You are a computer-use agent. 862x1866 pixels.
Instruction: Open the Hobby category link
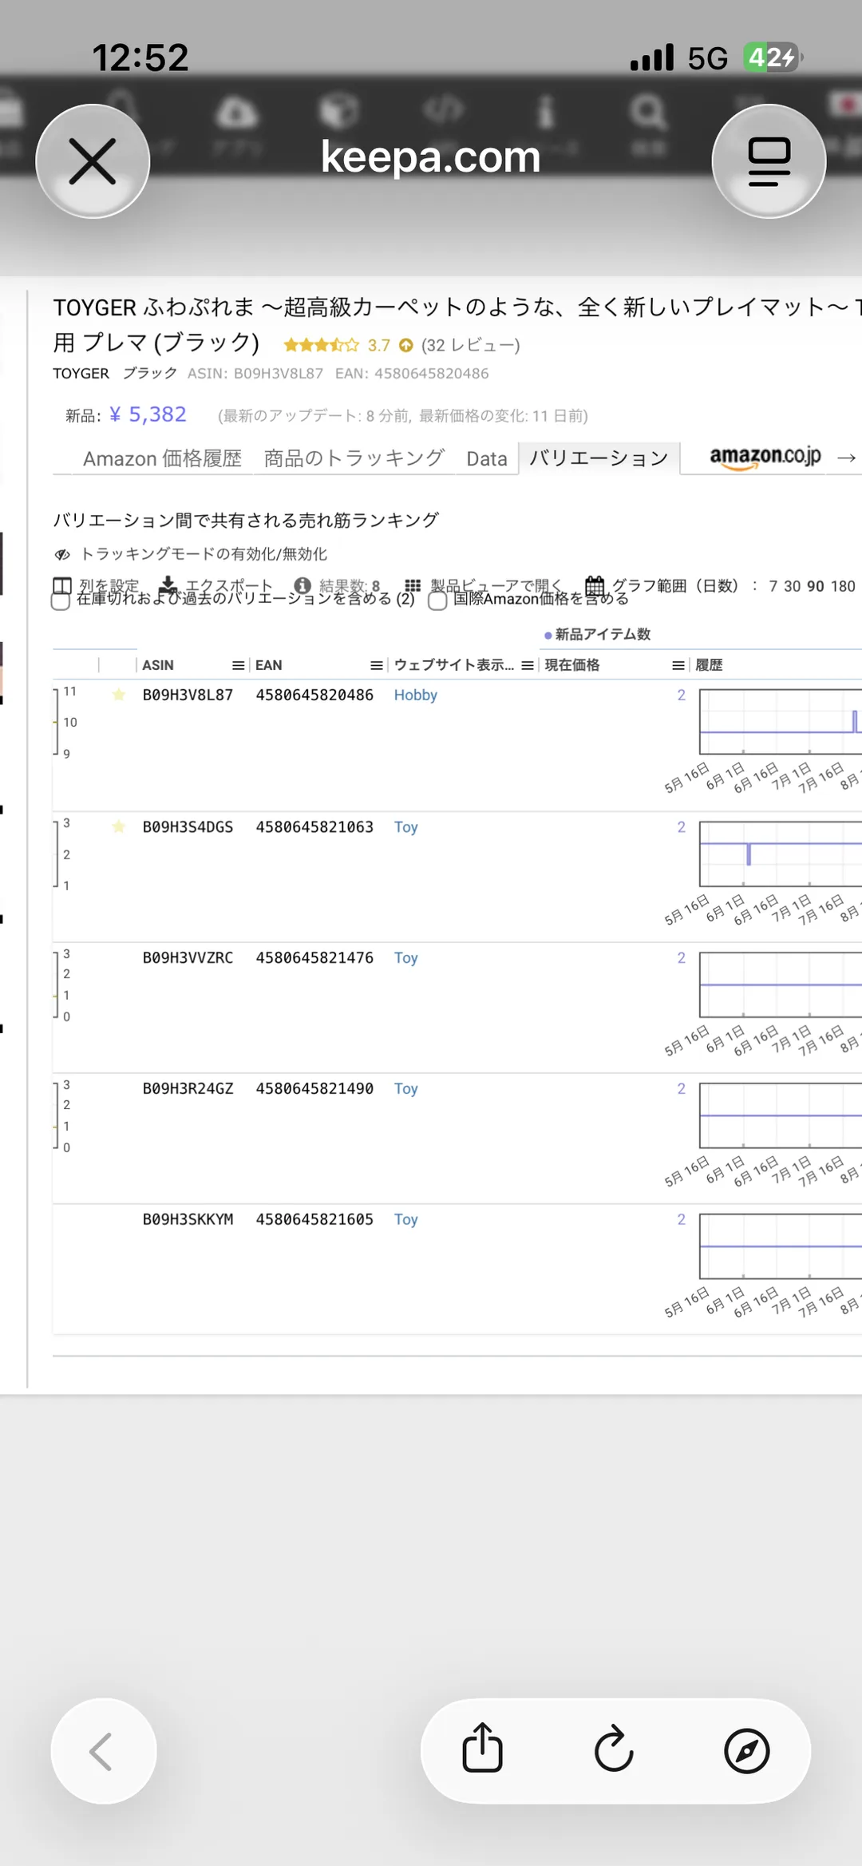[415, 695]
